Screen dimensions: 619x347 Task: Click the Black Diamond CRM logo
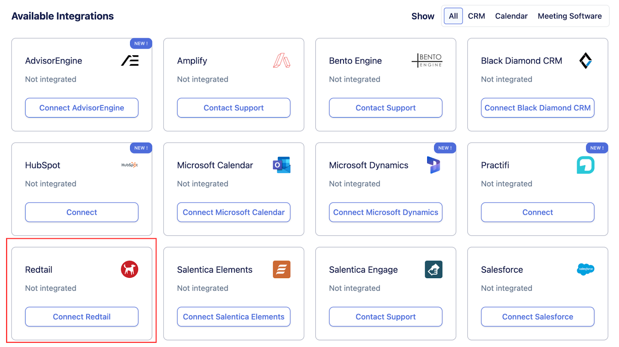click(585, 61)
